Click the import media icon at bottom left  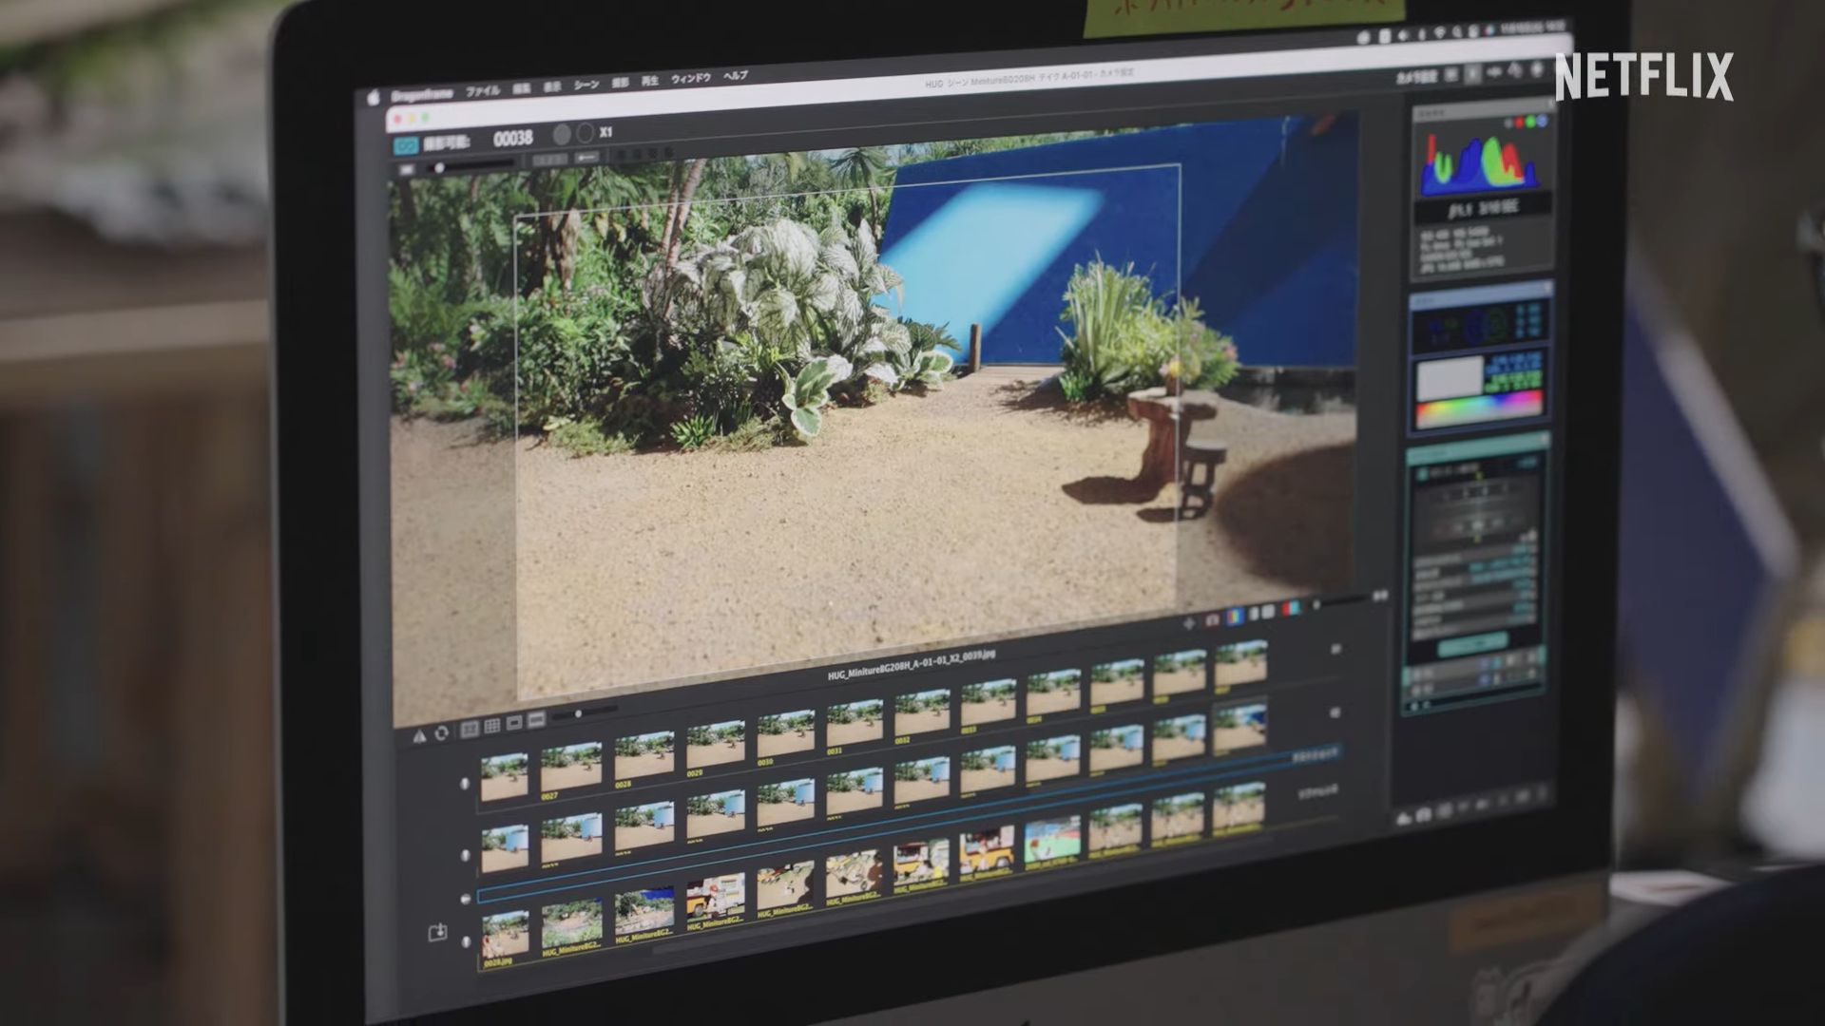coord(437,933)
